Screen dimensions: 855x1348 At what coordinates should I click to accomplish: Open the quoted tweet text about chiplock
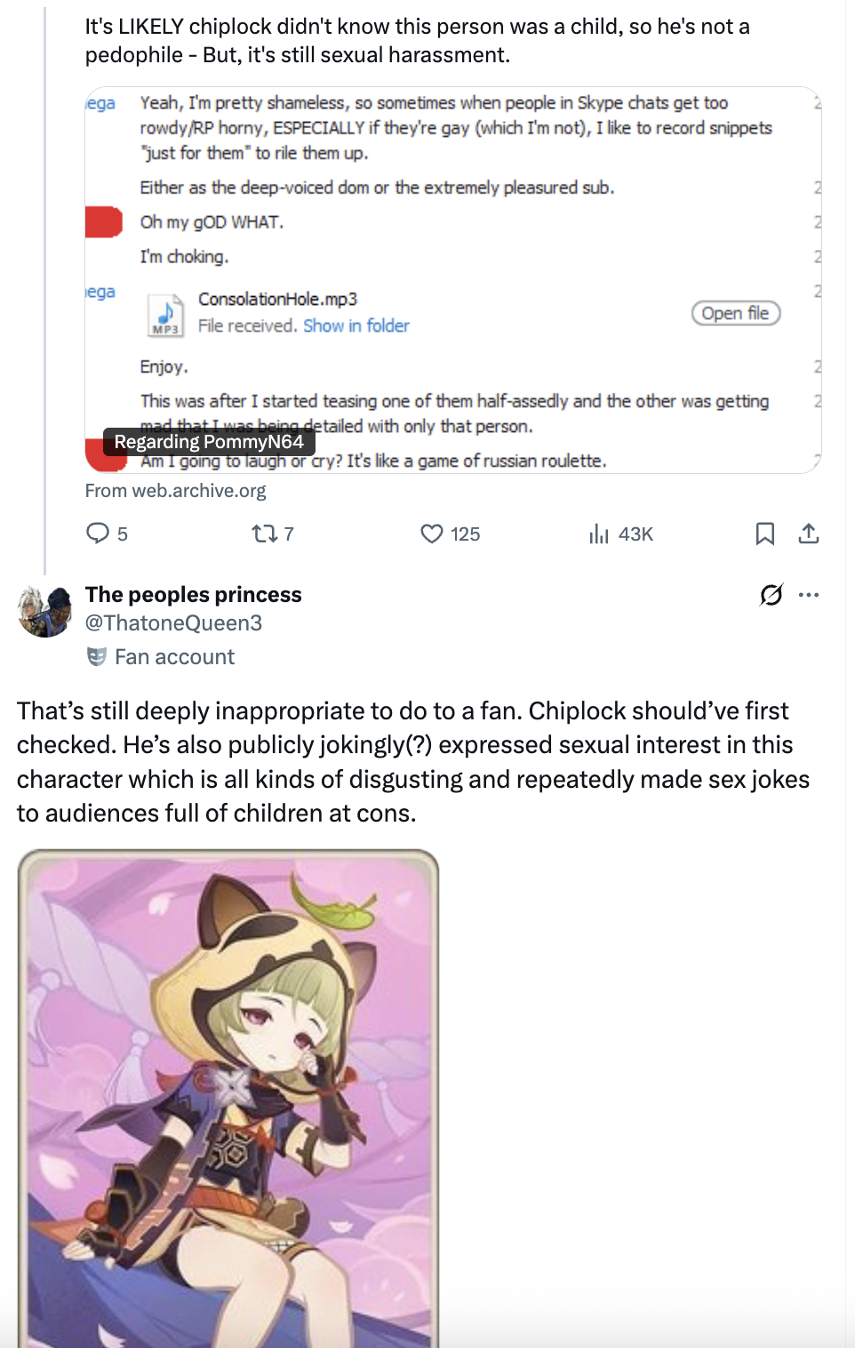pyautogui.click(x=418, y=41)
